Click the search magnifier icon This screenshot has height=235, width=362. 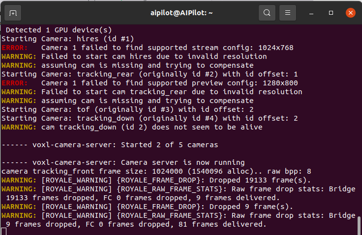(267, 13)
